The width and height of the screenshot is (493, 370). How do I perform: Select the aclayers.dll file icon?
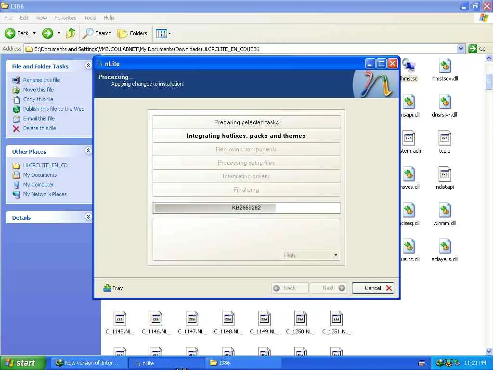coord(444,247)
